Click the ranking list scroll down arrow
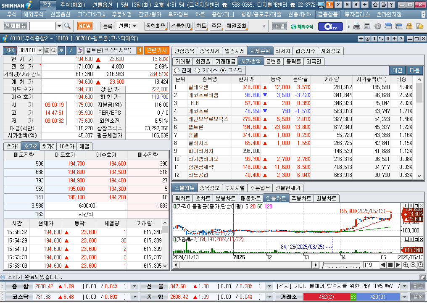The width and height of the screenshot is (427, 303). pyautogui.click(x=419, y=176)
